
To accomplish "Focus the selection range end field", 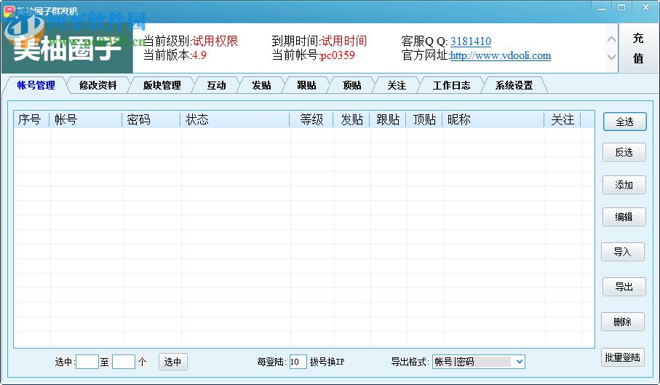I will pyautogui.click(x=124, y=362).
